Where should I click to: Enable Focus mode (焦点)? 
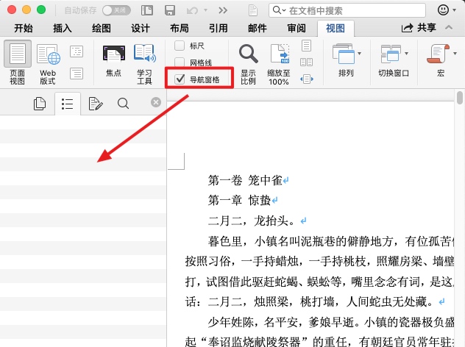click(x=114, y=61)
